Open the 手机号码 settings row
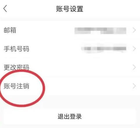This screenshot has height=128, width=140. coord(70,49)
